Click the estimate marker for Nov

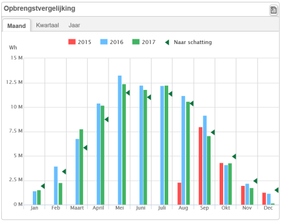click(x=255, y=181)
